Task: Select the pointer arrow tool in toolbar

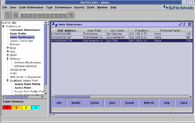Action: pyautogui.click(x=8, y=15)
